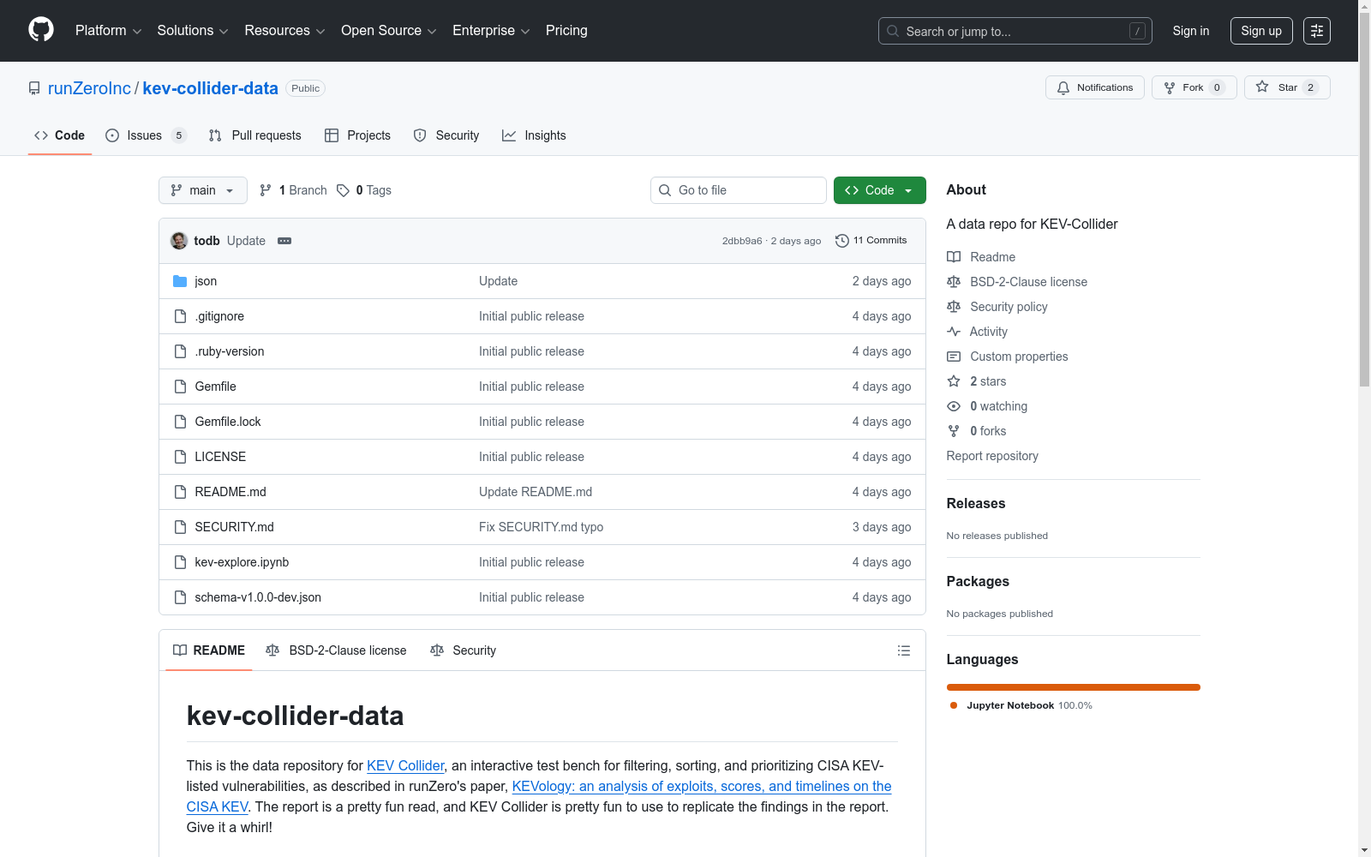Screen dimensions: 1371x857
Task: Fork the repository with the Fork button
Action: (1194, 87)
